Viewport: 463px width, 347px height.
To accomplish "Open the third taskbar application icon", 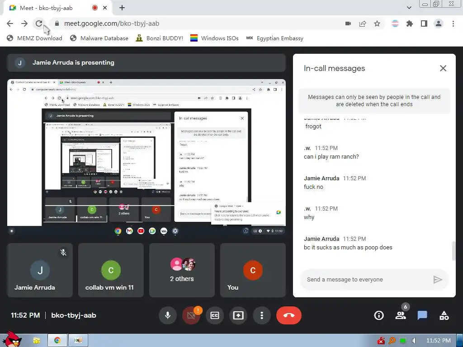I will (x=78, y=341).
